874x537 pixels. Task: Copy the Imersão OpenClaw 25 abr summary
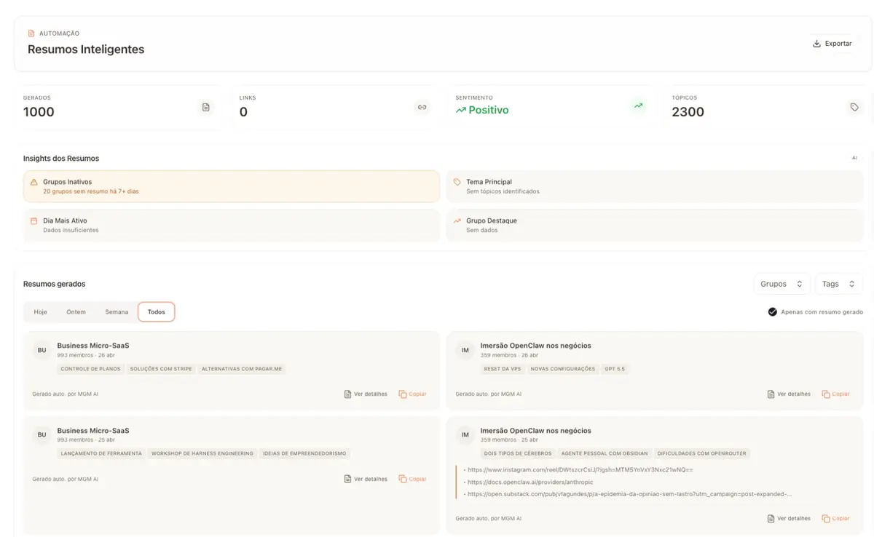(835, 519)
